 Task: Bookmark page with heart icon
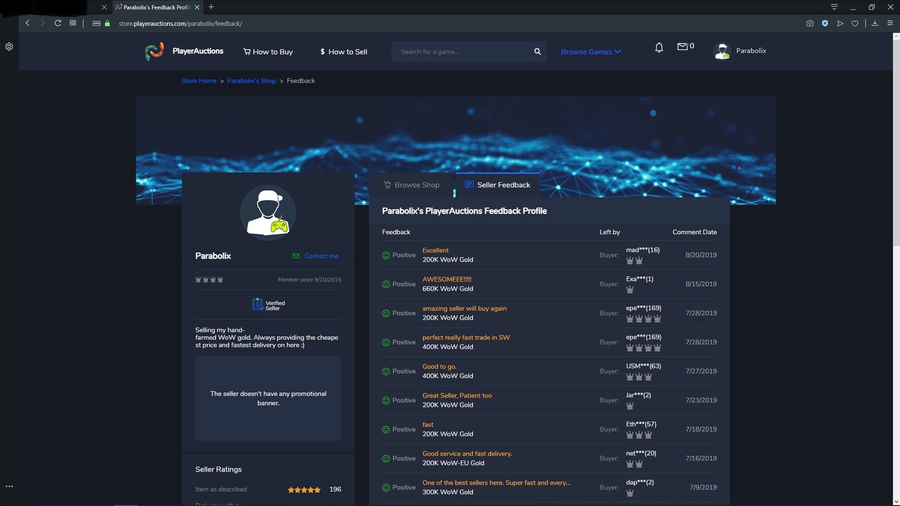pyautogui.click(x=855, y=23)
